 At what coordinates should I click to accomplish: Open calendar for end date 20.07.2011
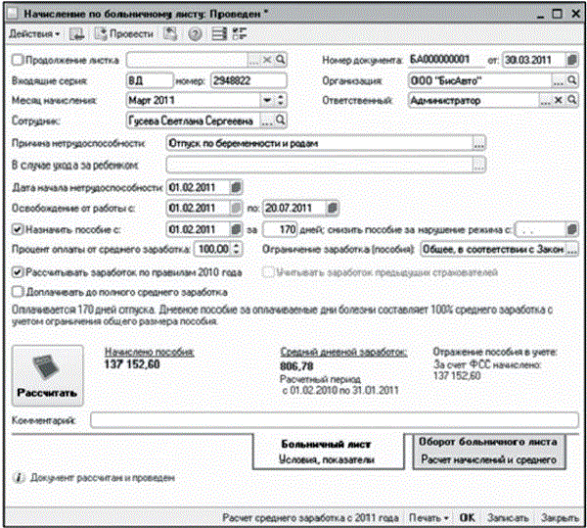pos(333,208)
